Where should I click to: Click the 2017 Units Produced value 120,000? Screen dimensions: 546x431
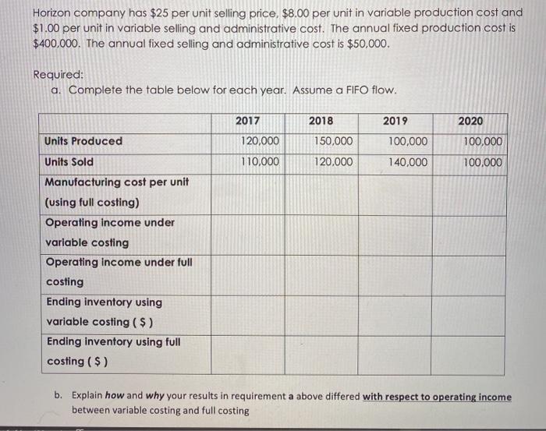tap(260, 141)
